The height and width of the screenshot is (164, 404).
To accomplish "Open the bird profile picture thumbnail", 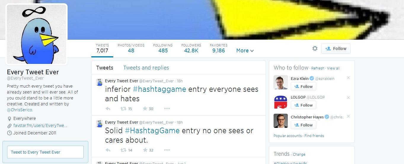I will pyautogui.click(x=37, y=34).
